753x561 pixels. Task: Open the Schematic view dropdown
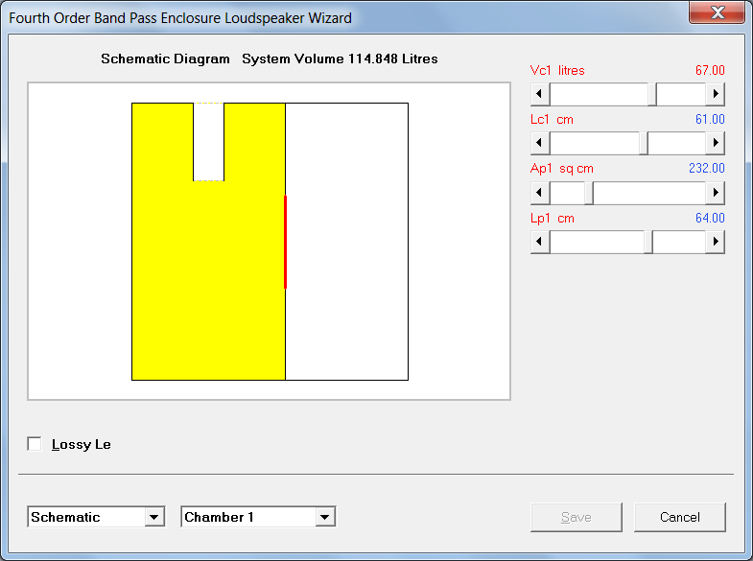[x=154, y=517]
